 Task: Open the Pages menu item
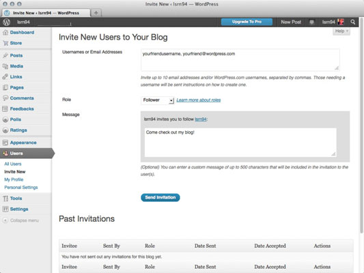[x=16, y=87]
